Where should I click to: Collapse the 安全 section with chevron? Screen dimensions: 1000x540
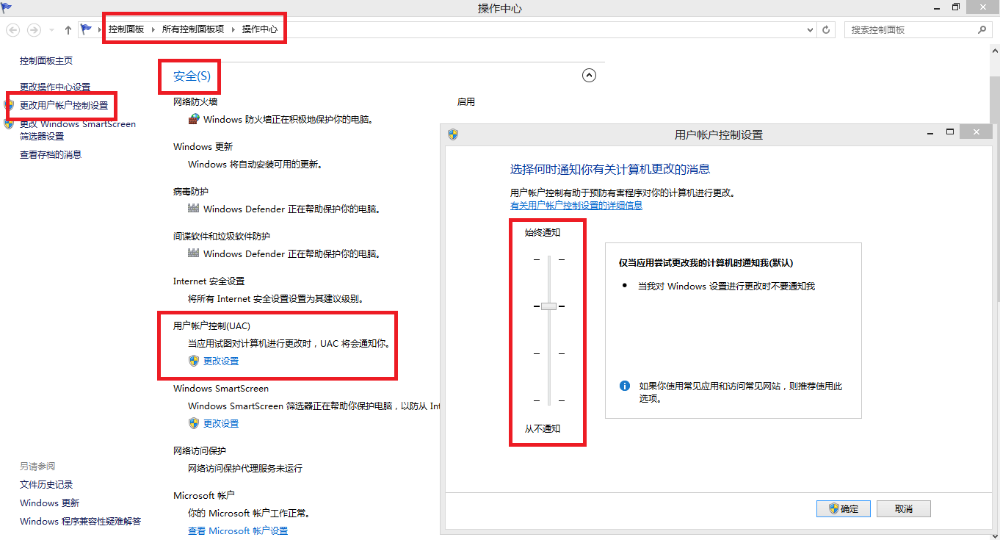click(x=589, y=75)
